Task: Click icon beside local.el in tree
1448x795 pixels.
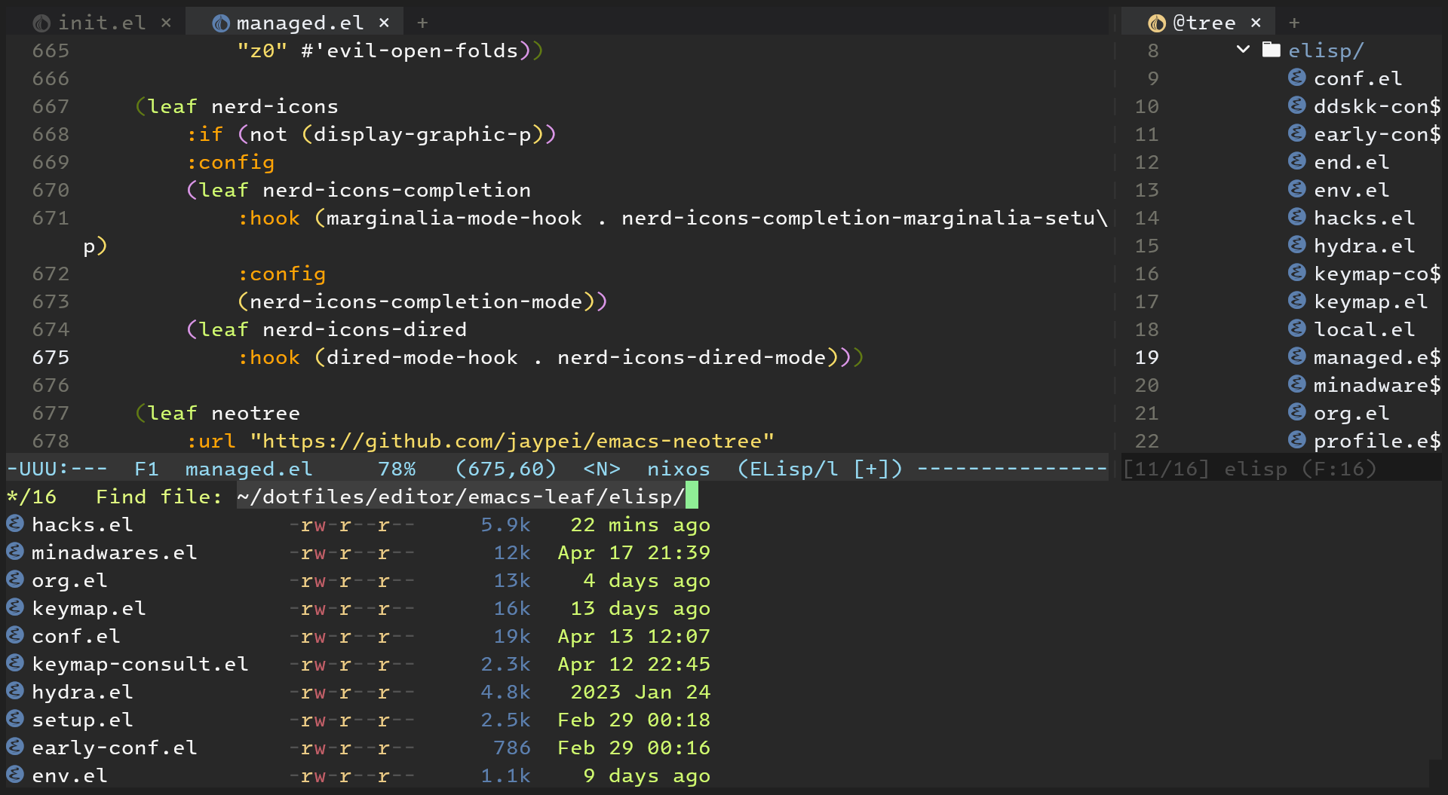Action: coord(1296,329)
